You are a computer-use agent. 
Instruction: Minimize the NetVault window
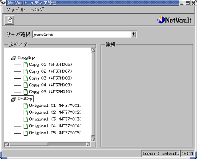click(x=182, y=3)
